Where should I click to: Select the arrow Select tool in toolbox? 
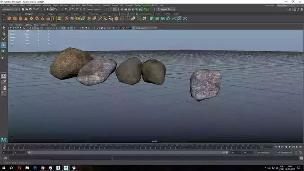pos(4,27)
